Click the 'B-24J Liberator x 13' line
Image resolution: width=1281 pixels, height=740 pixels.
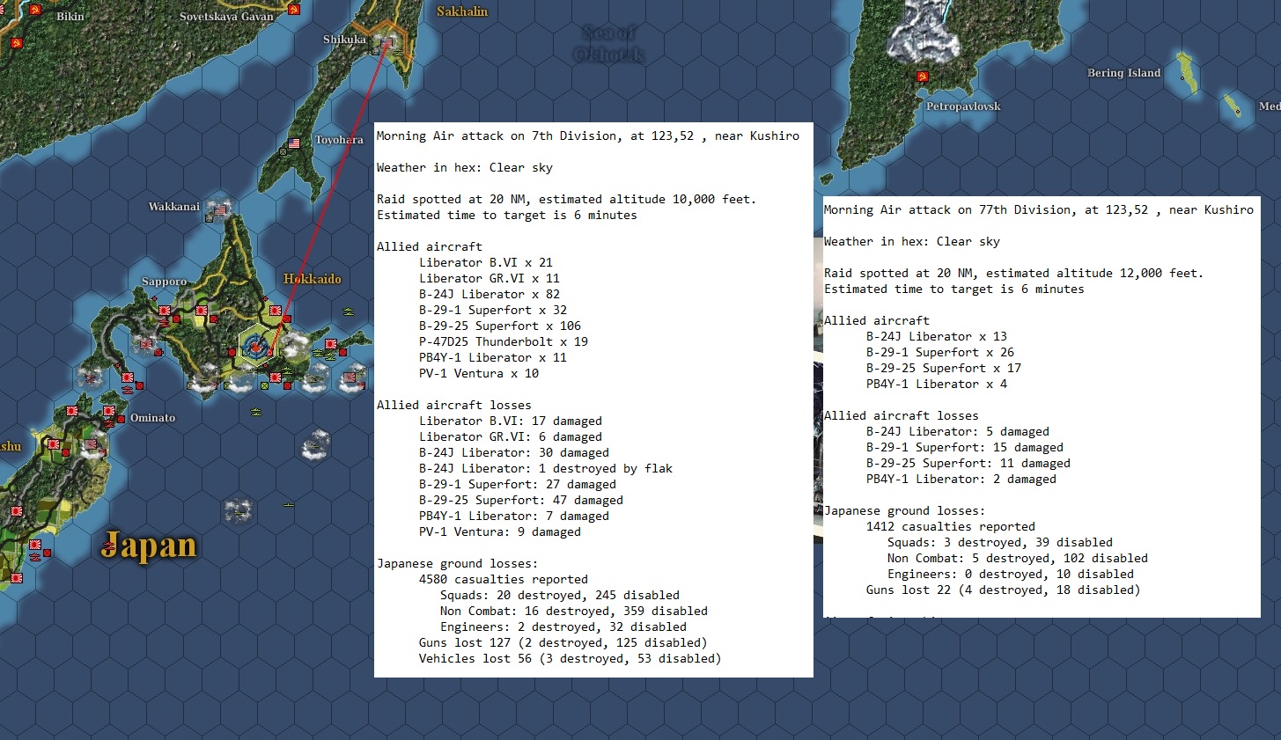coord(937,336)
